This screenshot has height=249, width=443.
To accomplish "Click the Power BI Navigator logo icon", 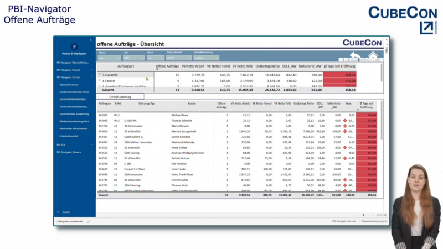I will pos(75,46).
